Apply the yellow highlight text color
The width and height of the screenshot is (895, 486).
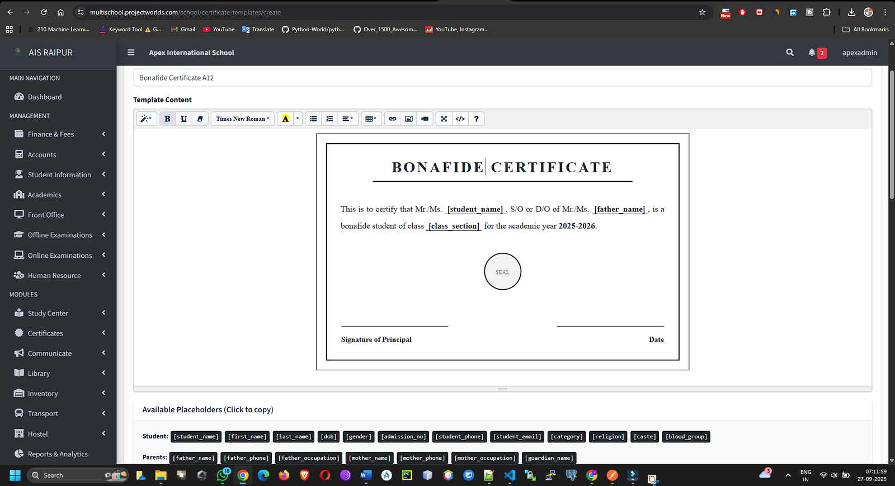(x=285, y=119)
